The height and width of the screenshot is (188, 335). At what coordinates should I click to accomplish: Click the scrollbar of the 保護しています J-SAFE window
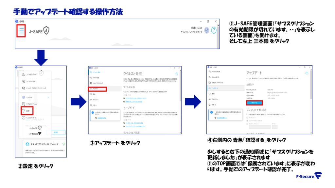point(218,36)
